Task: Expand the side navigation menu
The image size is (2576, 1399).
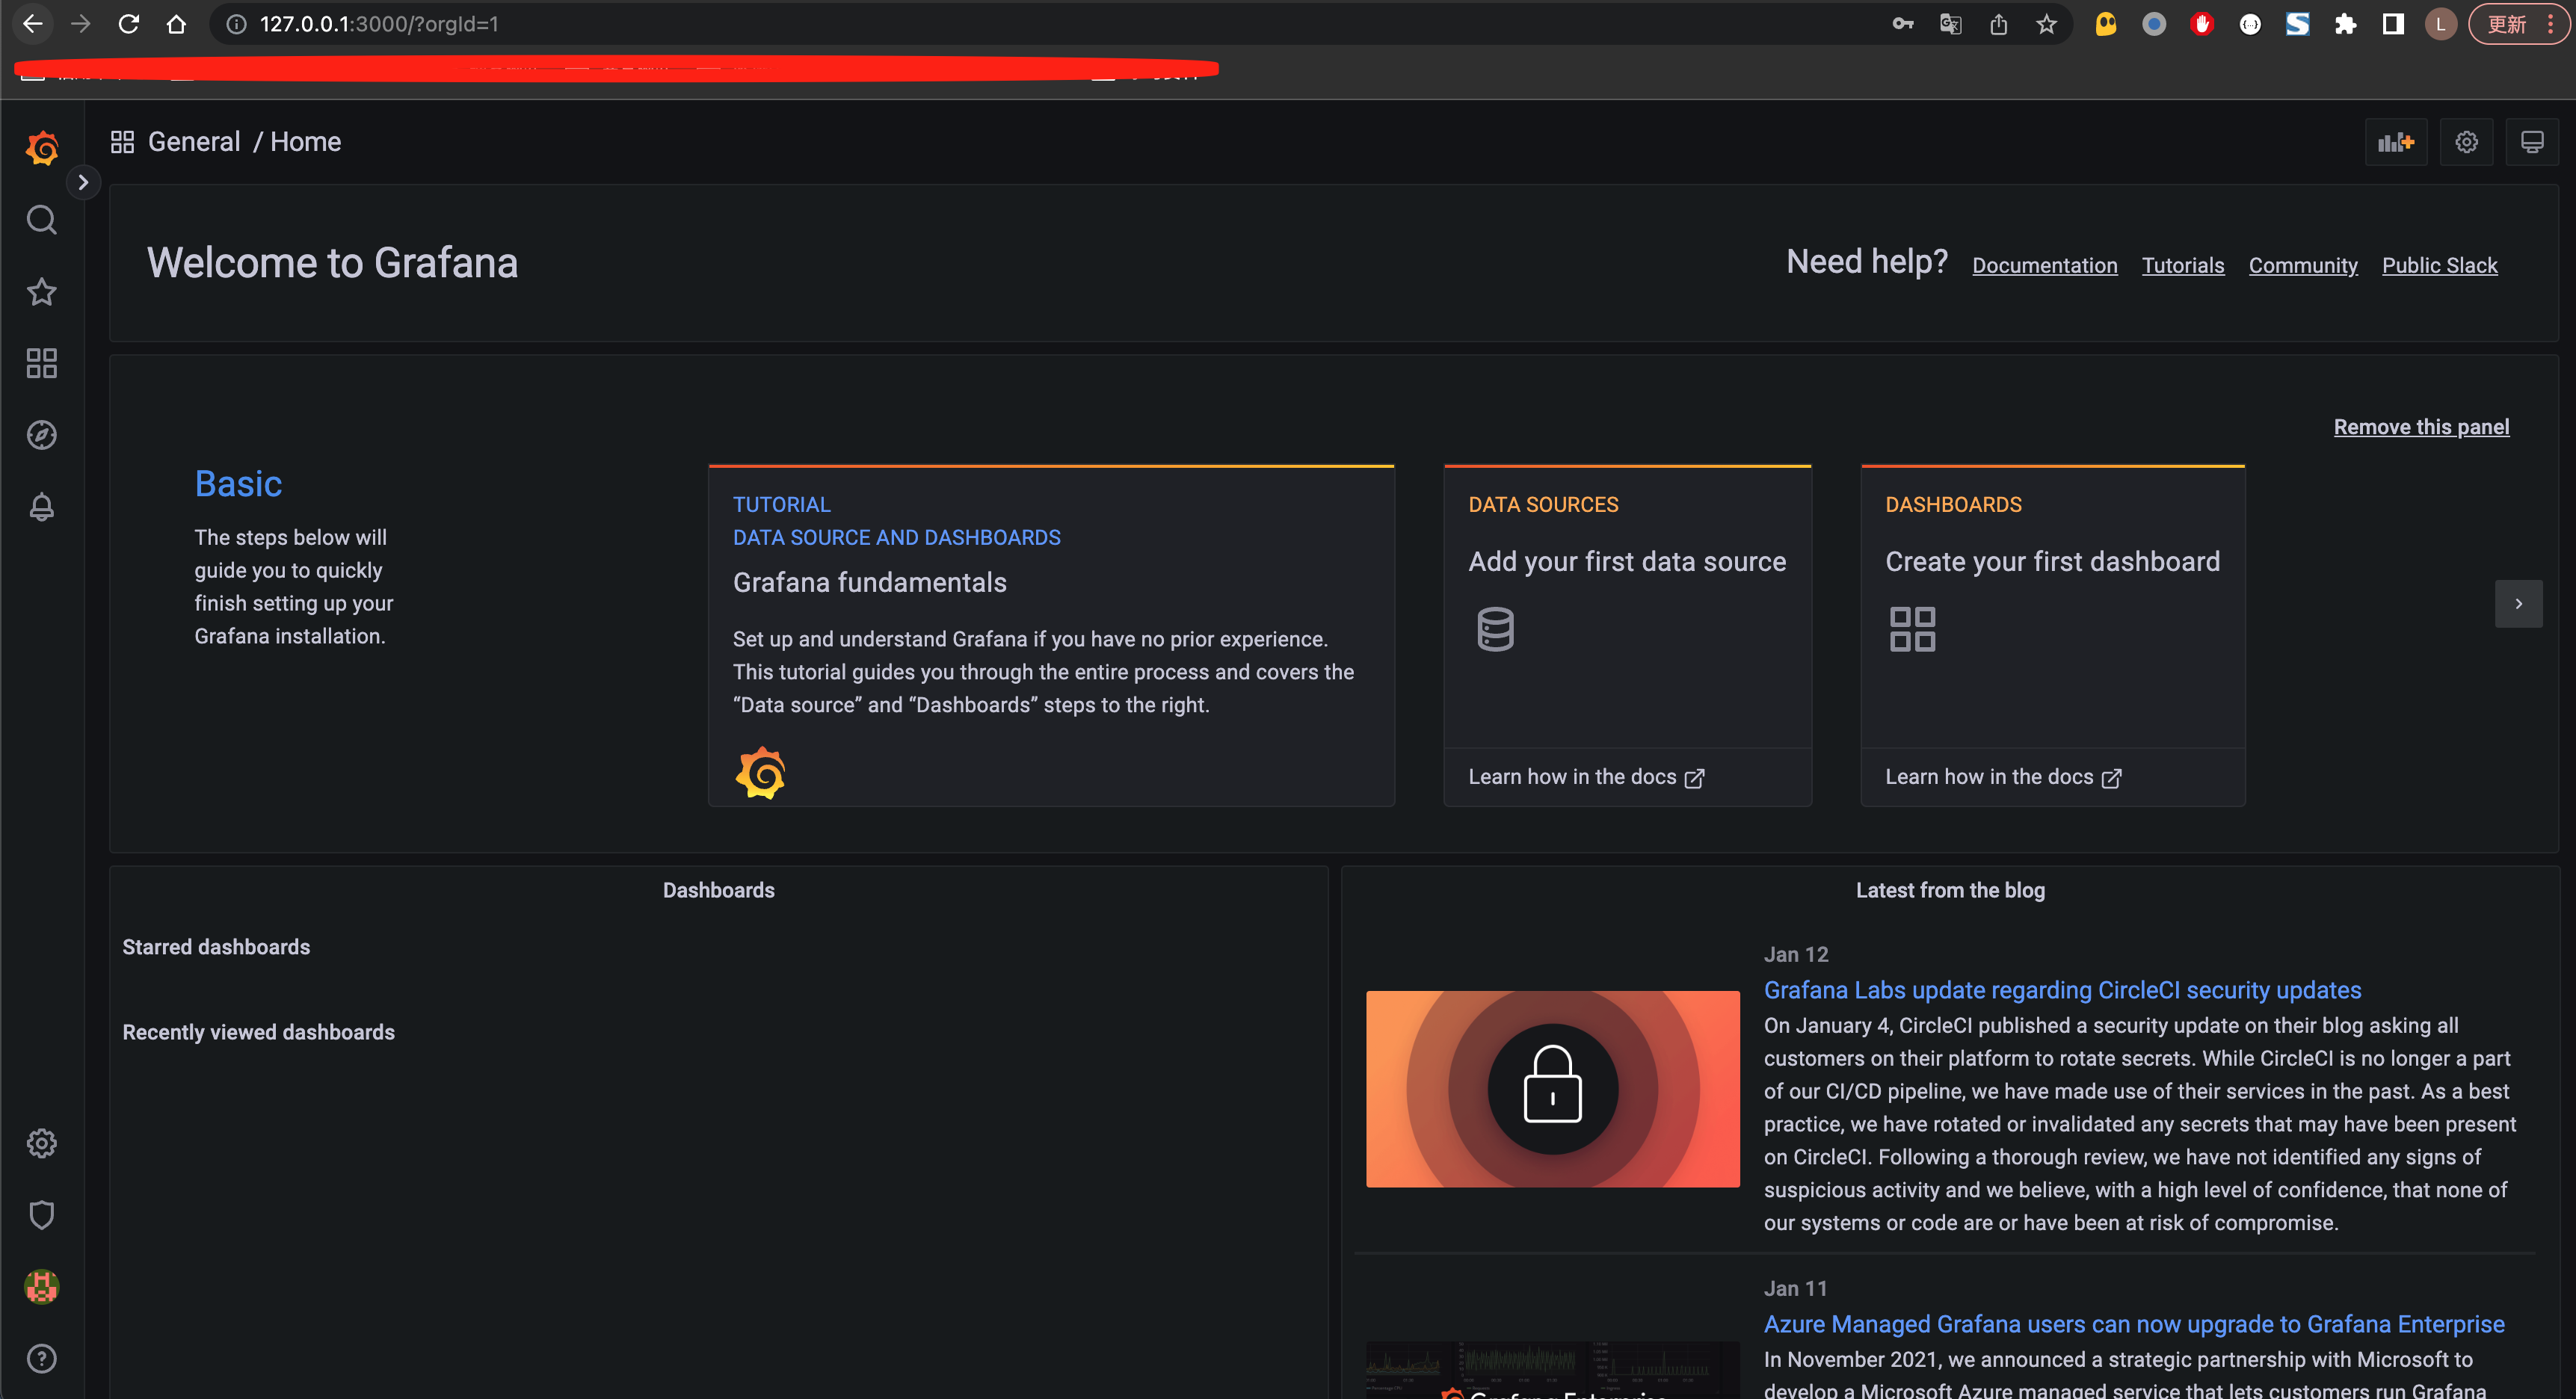Action: (x=83, y=182)
